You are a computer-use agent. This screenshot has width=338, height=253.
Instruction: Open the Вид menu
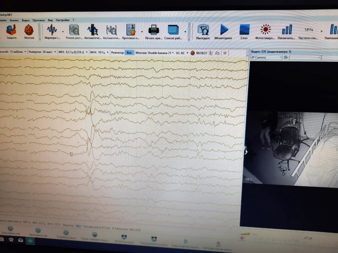pyautogui.click(x=50, y=20)
